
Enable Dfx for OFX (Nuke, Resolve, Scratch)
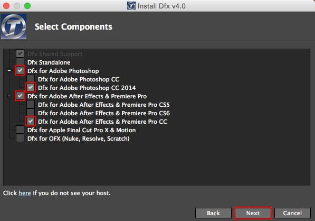point(20,138)
